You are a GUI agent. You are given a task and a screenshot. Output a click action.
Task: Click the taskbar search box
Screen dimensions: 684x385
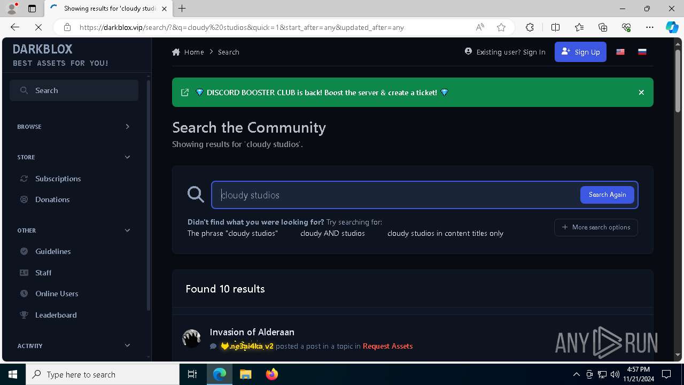click(x=103, y=374)
